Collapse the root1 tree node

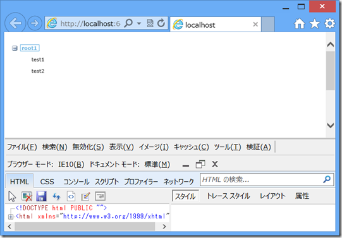pyautogui.click(x=15, y=48)
